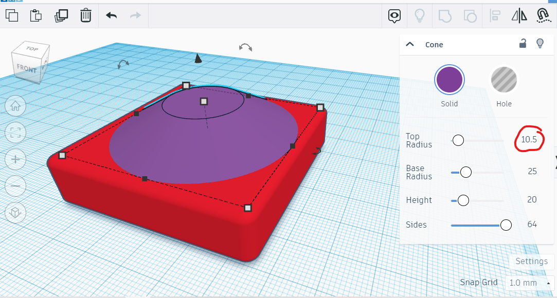Lock the cone against editing
The width and height of the screenshot is (557, 298).
point(523,44)
